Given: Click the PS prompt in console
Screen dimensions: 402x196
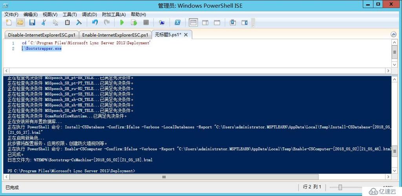Looking at the screenshot, I should 71,171.
